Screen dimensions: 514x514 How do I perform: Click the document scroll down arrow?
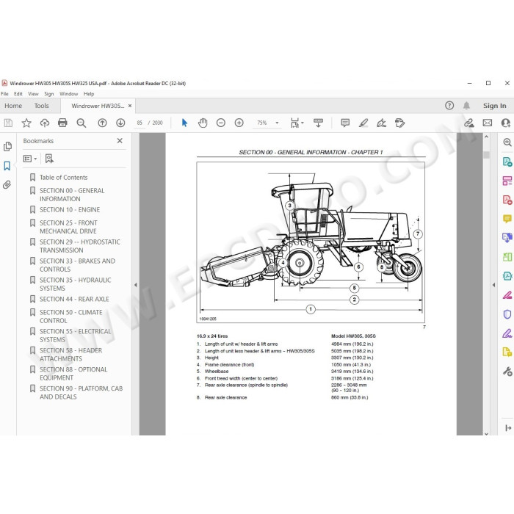coord(486,433)
